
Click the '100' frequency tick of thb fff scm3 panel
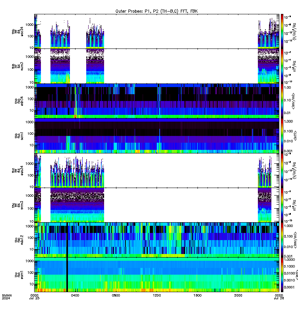[x=31, y=70]
